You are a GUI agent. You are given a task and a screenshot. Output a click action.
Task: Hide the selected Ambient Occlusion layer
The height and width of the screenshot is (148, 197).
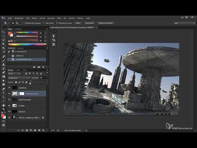(9, 94)
